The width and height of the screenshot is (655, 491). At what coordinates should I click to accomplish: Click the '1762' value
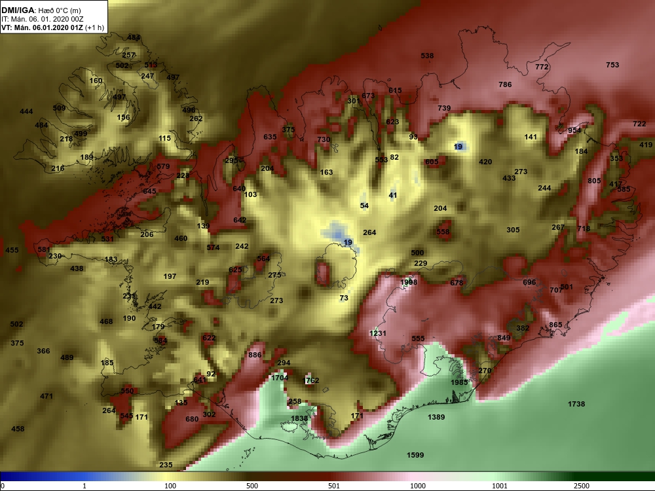310,380
